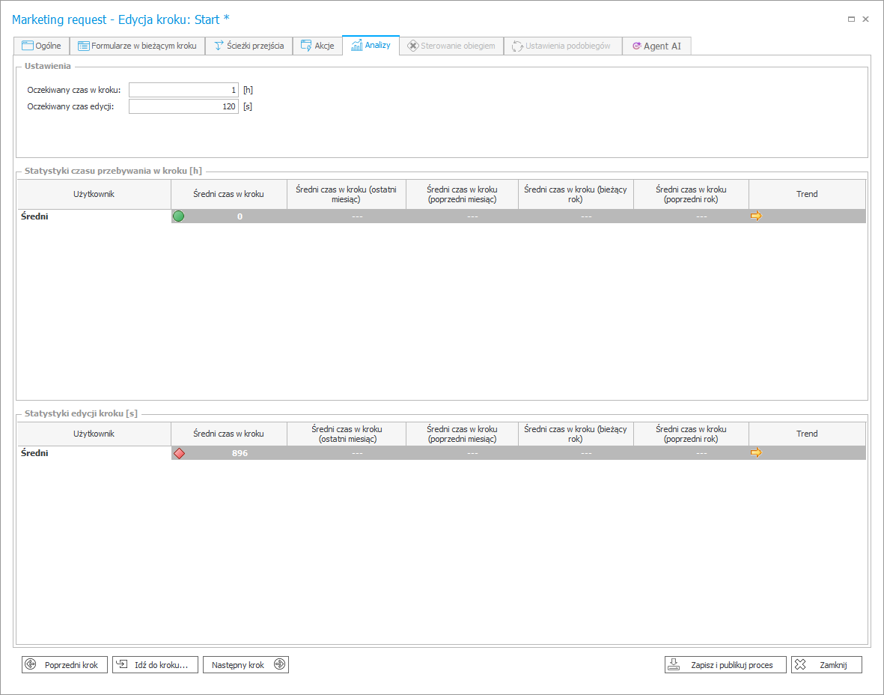This screenshot has width=884, height=695.
Task: Click the green circle status indicator
Action: [x=178, y=216]
